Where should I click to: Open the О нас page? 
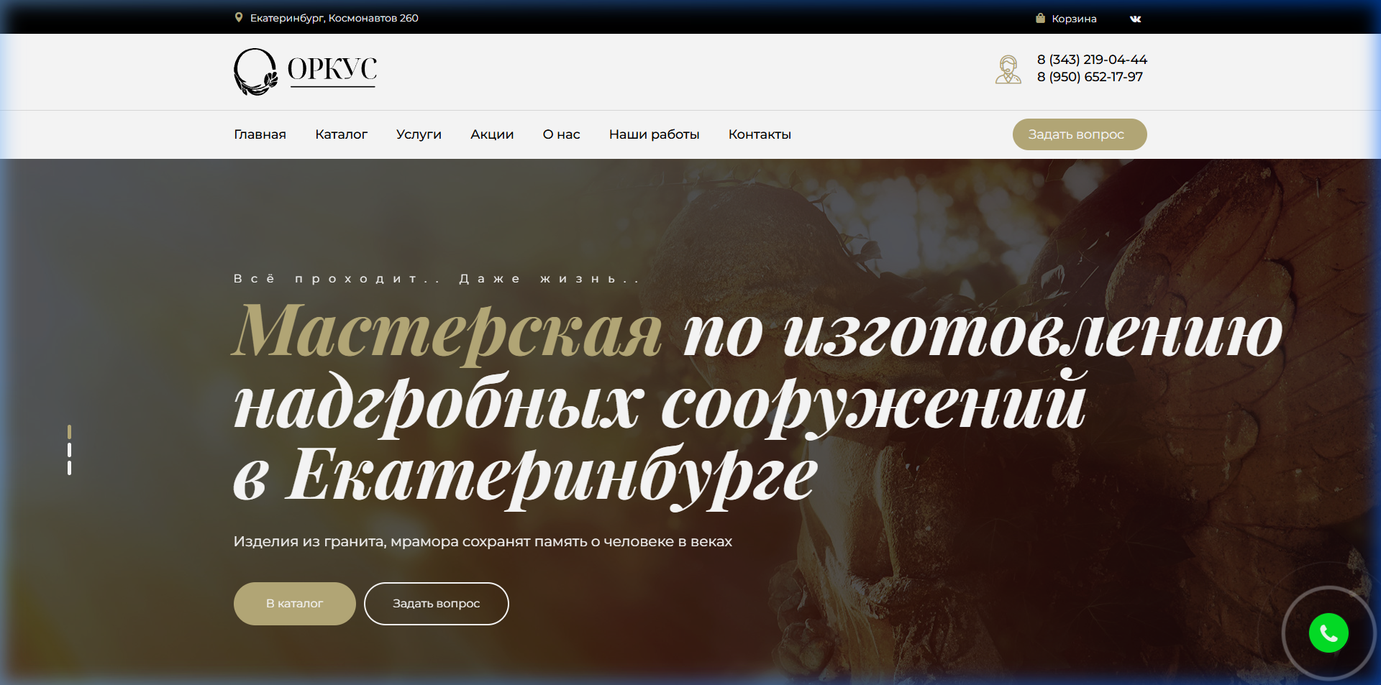[x=561, y=134]
